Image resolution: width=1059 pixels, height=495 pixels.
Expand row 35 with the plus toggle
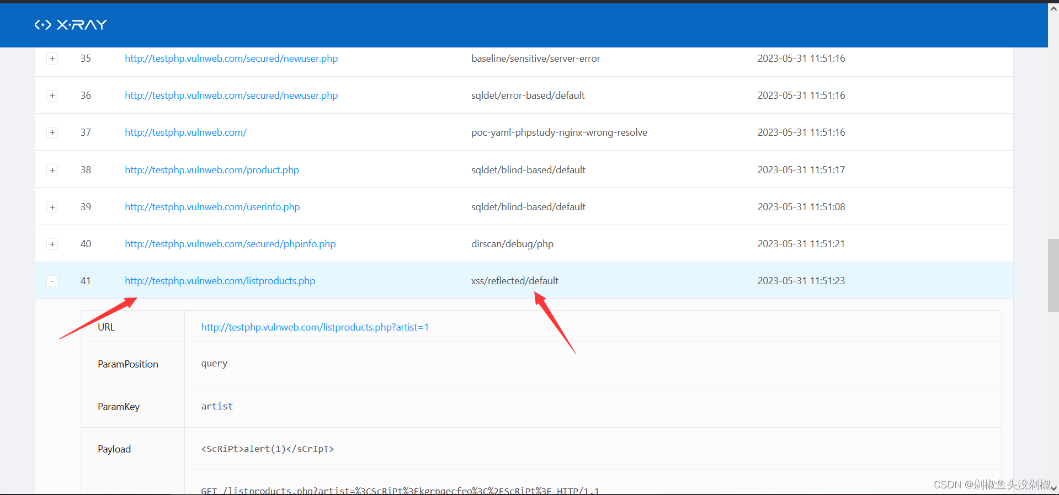click(x=52, y=58)
